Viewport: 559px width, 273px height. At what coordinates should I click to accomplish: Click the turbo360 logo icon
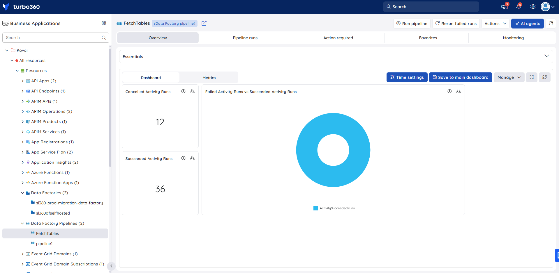click(6, 6)
